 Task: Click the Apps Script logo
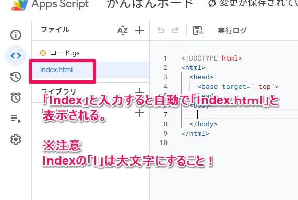20,5
